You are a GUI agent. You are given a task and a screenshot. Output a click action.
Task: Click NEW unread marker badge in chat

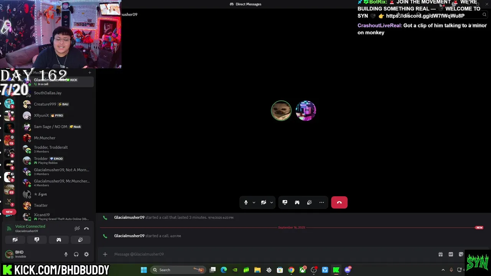coord(479,228)
